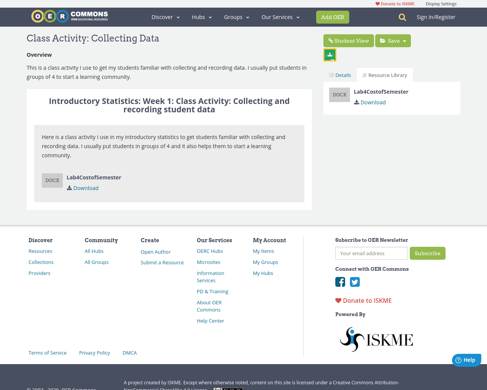This screenshot has height=390, width=487.
Task: Switch to the Details tab
Action: point(339,75)
